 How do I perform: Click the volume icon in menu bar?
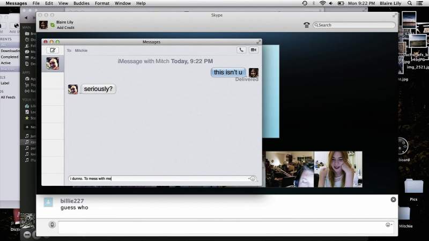pyautogui.click(x=331, y=3)
